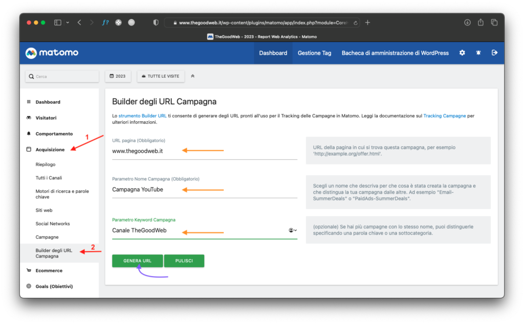Click the Safari share icon
Screen dimensions: 524x324
[481, 22]
